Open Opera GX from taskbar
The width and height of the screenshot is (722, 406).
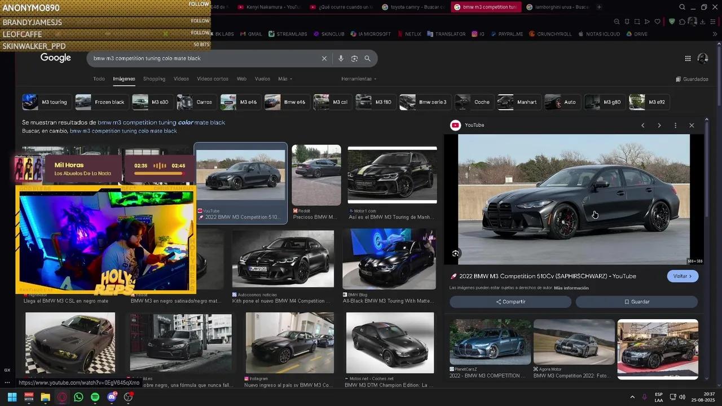click(61, 397)
